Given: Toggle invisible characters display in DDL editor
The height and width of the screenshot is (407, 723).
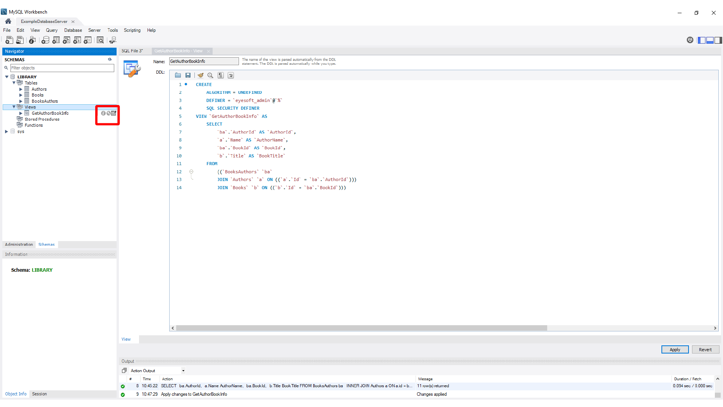Looking at the screenshot, I should 220,75.
